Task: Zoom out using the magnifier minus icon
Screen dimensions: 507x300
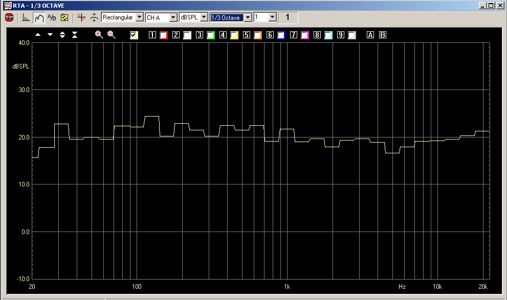Action: point(111,35)
